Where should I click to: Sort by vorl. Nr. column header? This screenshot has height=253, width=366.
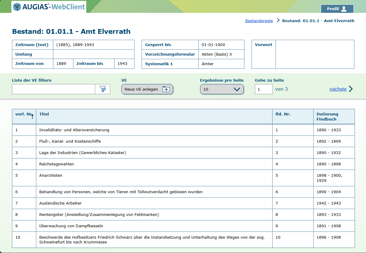click(x=24, y=116)
